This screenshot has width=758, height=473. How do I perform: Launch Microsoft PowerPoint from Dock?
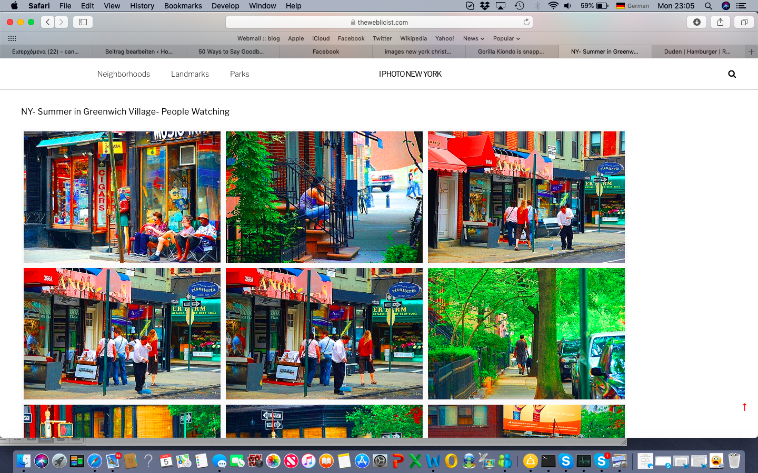coord(397,461)
